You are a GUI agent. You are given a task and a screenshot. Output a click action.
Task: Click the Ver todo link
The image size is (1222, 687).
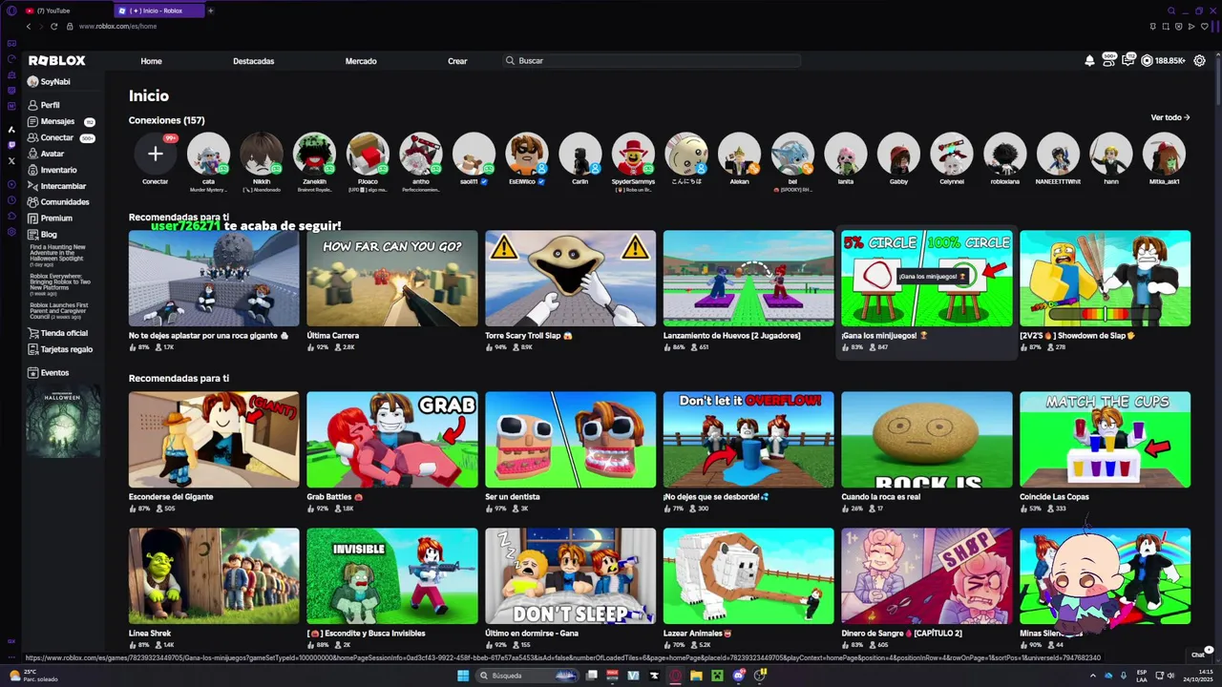point(1170,117)
